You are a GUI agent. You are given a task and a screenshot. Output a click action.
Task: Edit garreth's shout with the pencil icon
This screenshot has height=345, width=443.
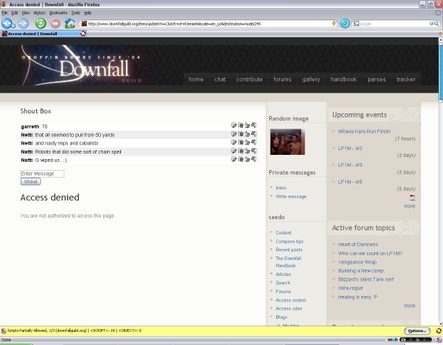point(234,125)
